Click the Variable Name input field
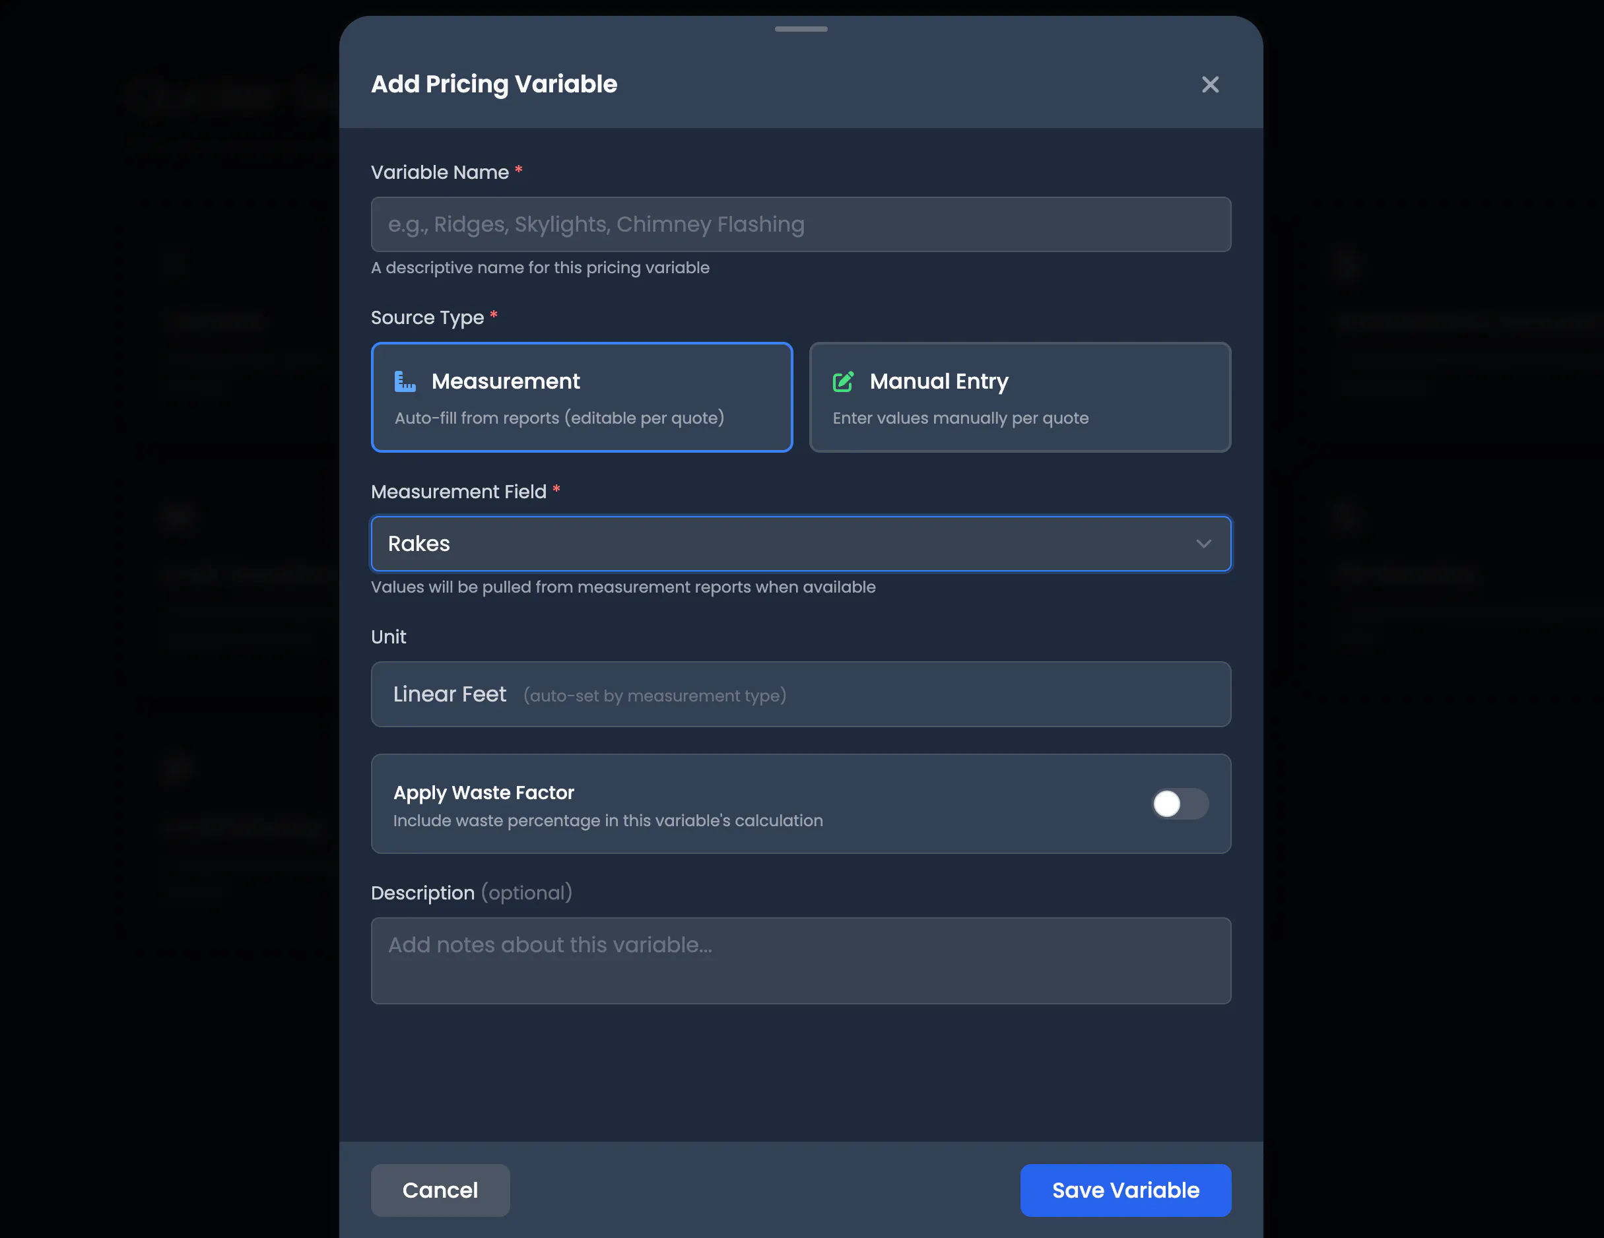1604x1238 pixels. (x=801, y=224)
